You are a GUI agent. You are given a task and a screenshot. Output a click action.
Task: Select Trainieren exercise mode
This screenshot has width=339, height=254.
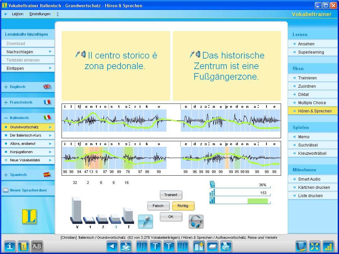[x=313, y=78]
